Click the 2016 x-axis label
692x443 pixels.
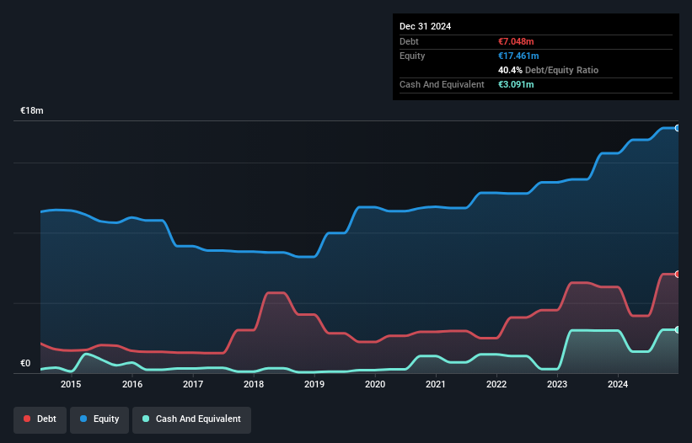(132, 384)
